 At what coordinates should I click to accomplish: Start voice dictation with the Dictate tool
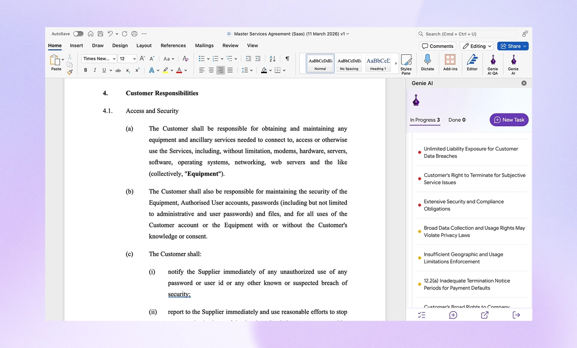[427, 63]
